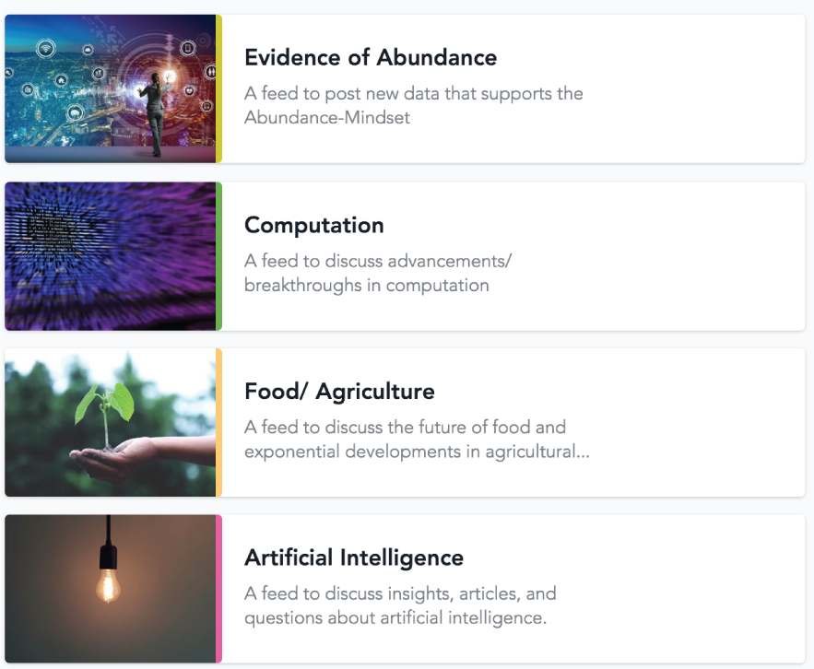Click the yellow strip on Evidence of Abundance
Image resolution: width=814 pixels, height=669 pixels.
click(x=218, y=88)
